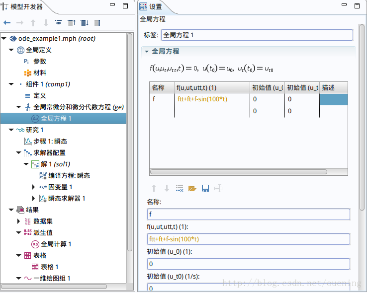Click the 名称 input field containing f

point(249,214)
